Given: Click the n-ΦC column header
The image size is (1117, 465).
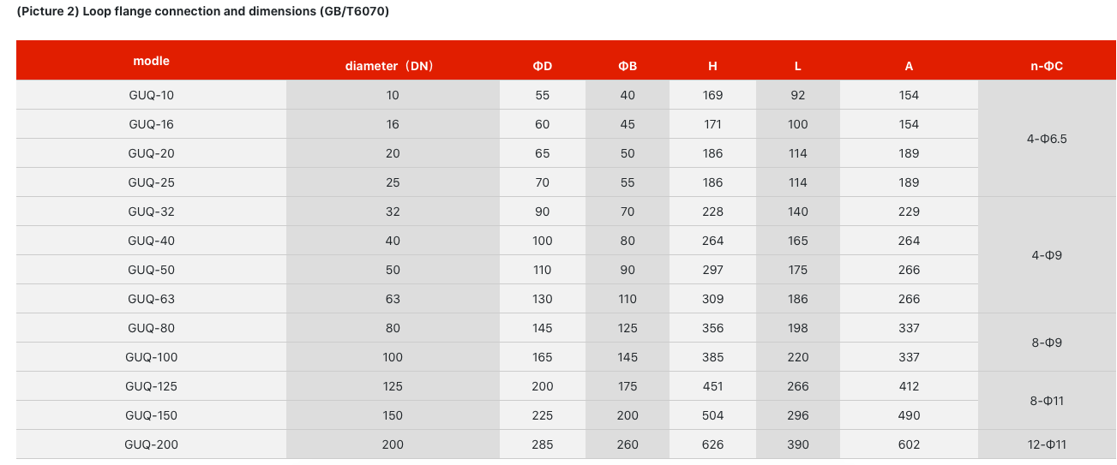Looking at the screenshot, I should coord(1047,66).
